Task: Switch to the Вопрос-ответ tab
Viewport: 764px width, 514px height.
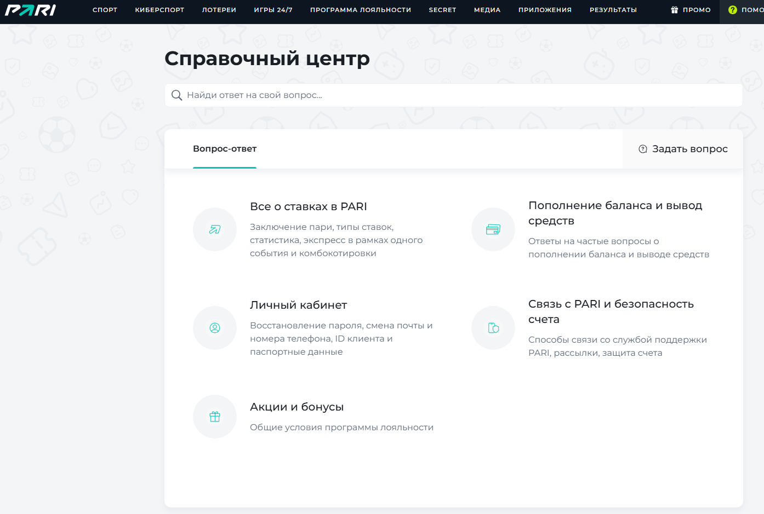Action: click(x=225, y=149)
